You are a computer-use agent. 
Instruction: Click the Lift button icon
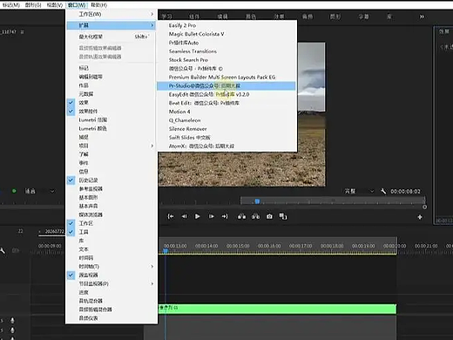(x=241, y=216)
